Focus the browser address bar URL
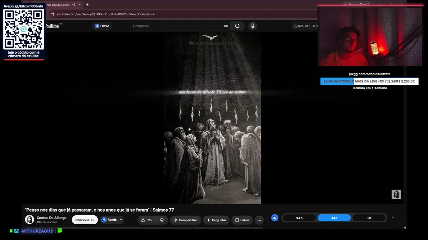 [106, 14]
